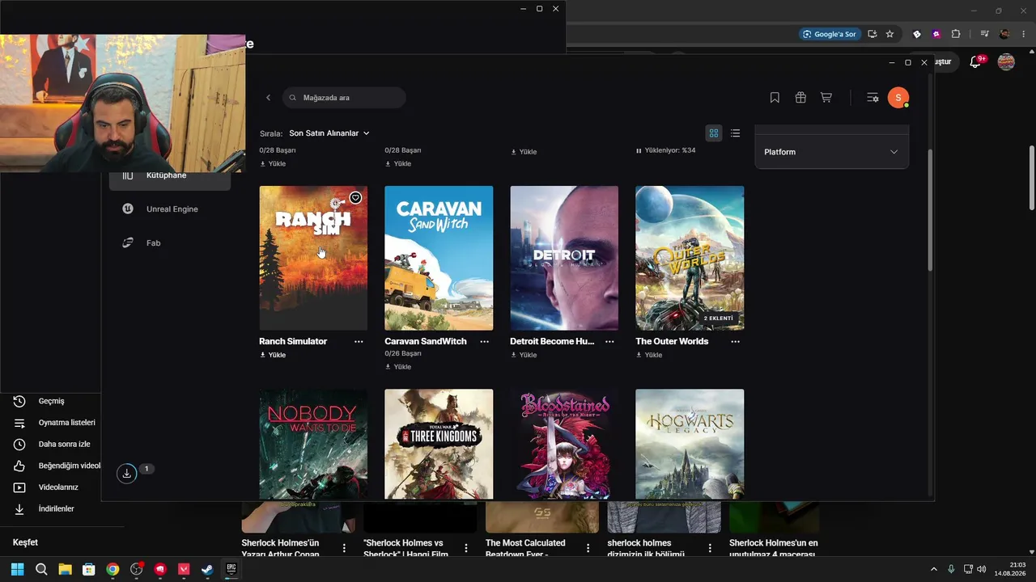
Task: Open File Explorer from the taskbar
Action: (65, 569)
